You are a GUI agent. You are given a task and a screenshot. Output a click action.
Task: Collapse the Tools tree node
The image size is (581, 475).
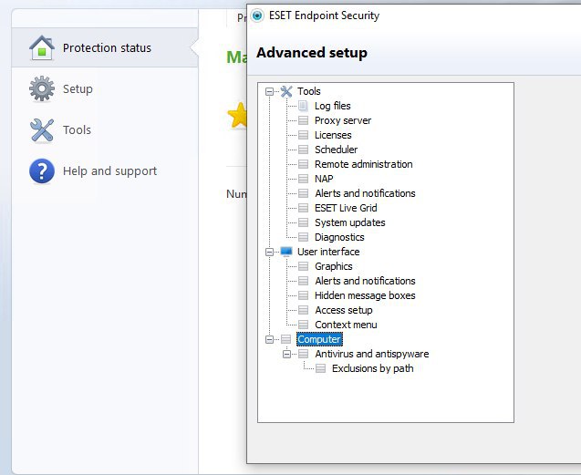[269, 91]
